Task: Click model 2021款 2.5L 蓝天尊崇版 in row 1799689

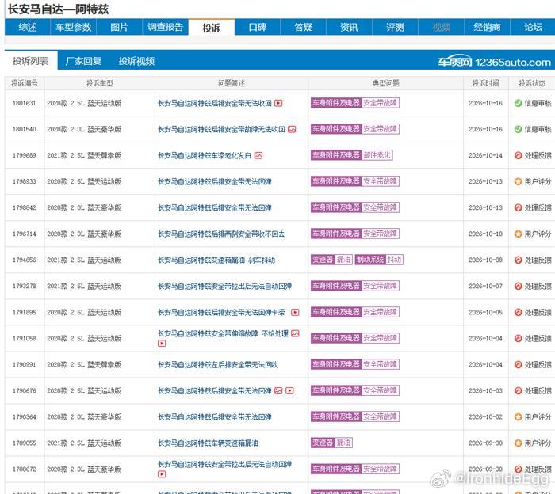Action: pyautogui.click(x=84, y=155)
